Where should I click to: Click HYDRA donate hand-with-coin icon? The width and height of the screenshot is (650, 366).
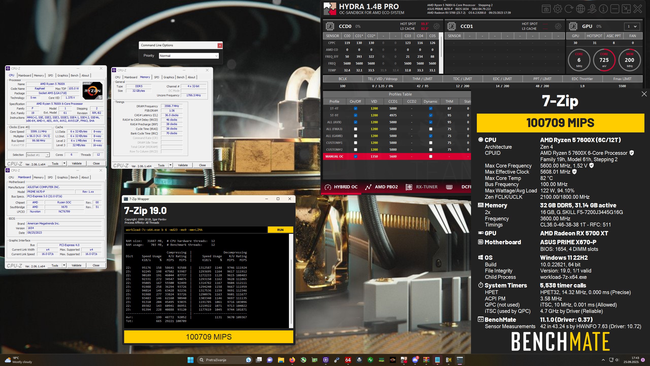pyautogui.click(x=592, y=9)
